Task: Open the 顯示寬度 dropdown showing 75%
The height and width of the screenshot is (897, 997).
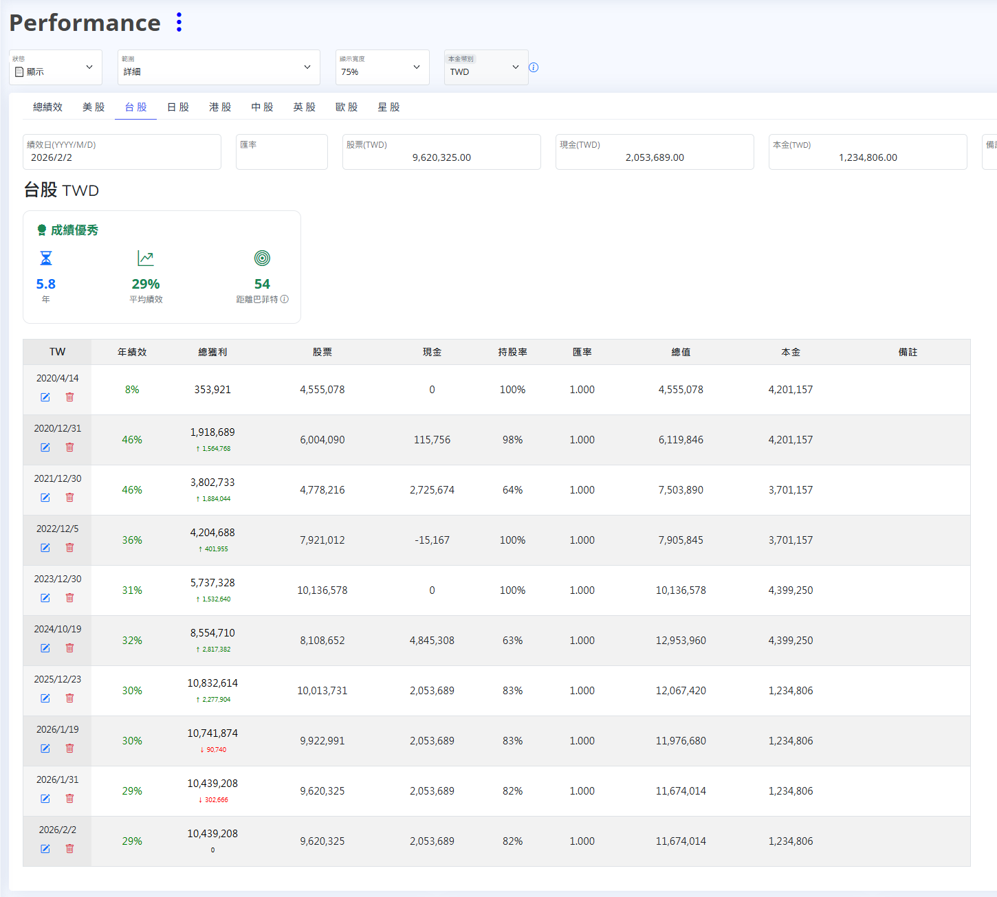Action: pos(382,67)
